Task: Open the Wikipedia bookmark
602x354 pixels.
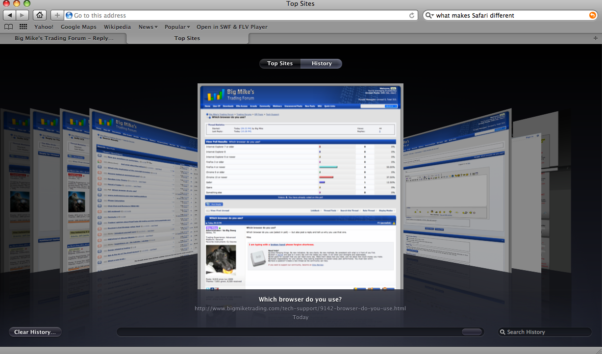Action: point(117,27)
